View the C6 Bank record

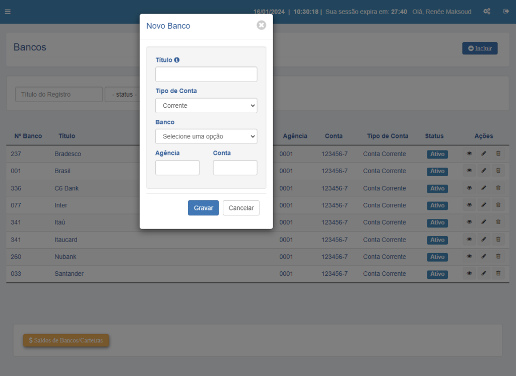469,188
